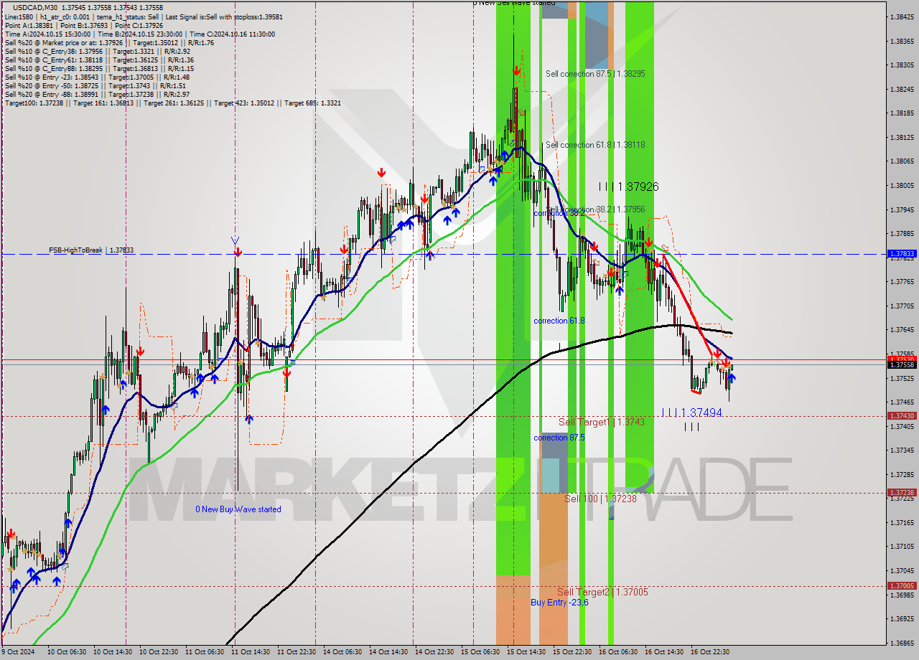
Task: Click the 'Buy Entry -23.6' label
Action: [x=559, y=603]
